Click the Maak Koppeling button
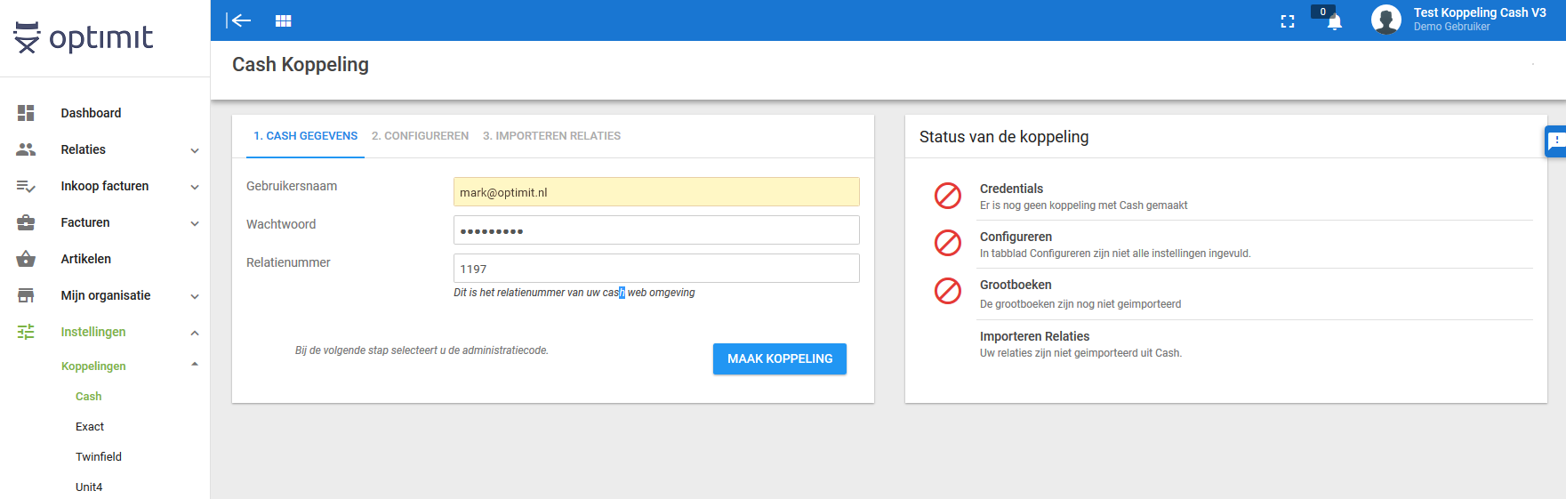 point(780,358)
